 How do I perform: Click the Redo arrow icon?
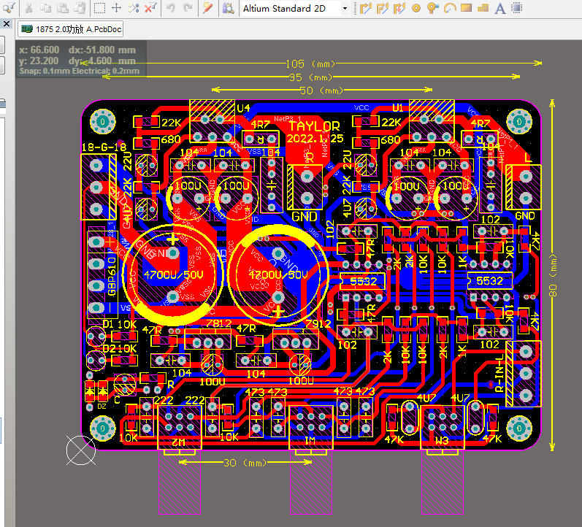pos(188,8)
